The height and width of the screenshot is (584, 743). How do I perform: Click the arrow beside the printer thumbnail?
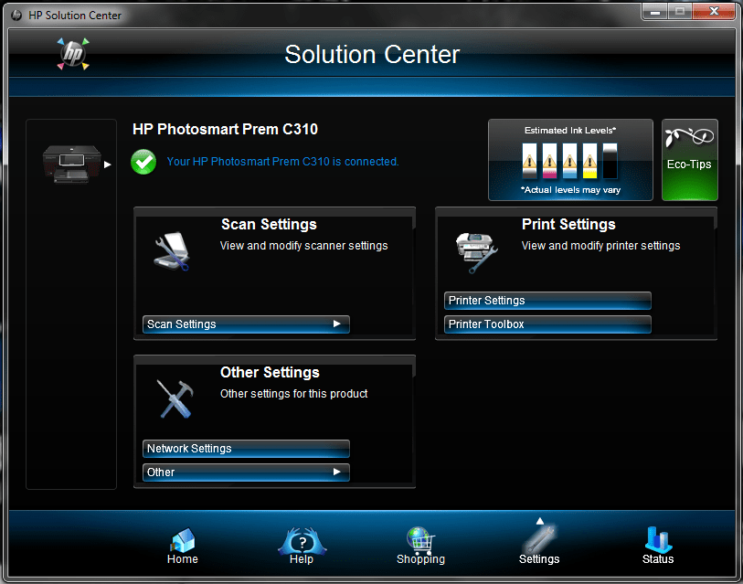(x=107, y=165)
